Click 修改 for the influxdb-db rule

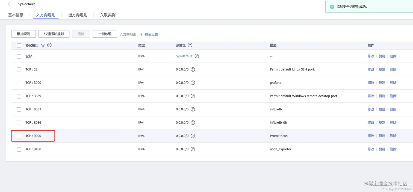(371, 122)
